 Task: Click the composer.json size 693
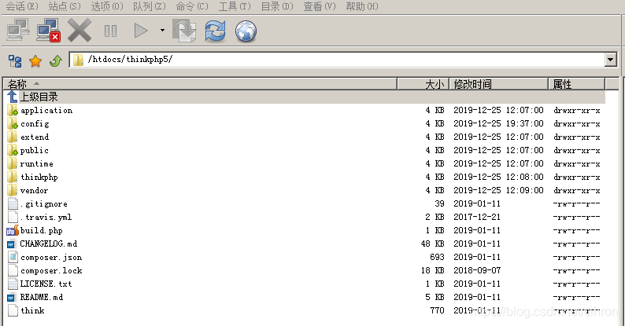pos(437,257)
